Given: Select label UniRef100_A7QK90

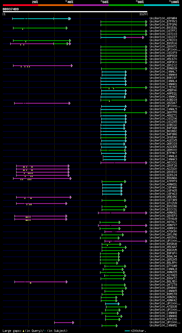Looking at the screenshot, I should click(163, 232).
